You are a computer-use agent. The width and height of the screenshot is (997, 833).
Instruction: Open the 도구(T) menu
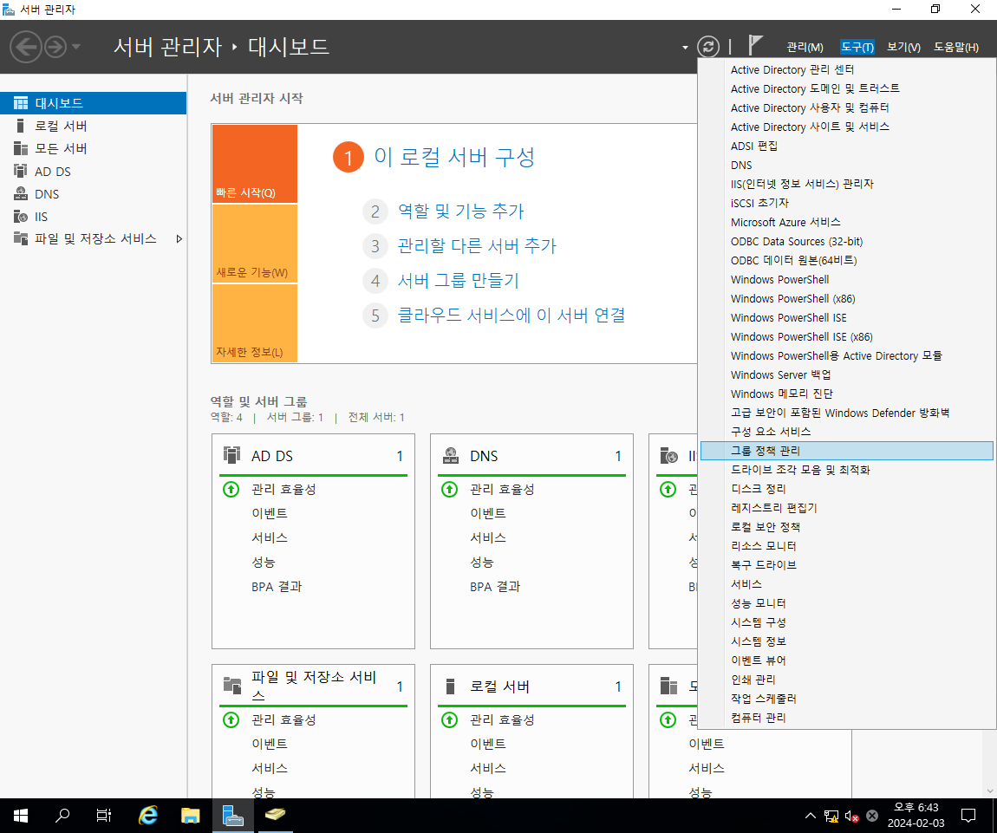[857, 47]
